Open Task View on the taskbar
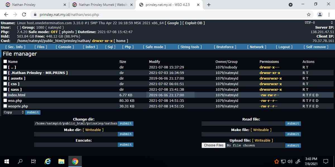Screen dimensions: 335x167 pyautogui.click(x=33, y=161)
